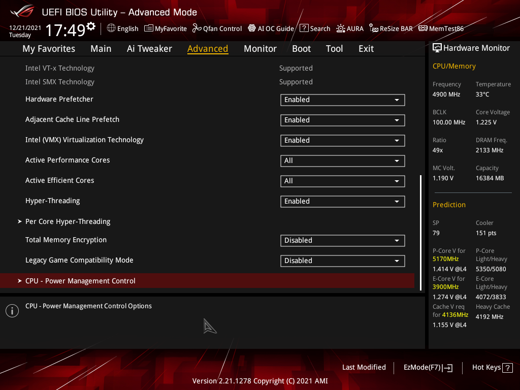Click EzMode(F7) label
Image resolution: width=520 pixels, height=390 pixels.
(x=422, y=368)
